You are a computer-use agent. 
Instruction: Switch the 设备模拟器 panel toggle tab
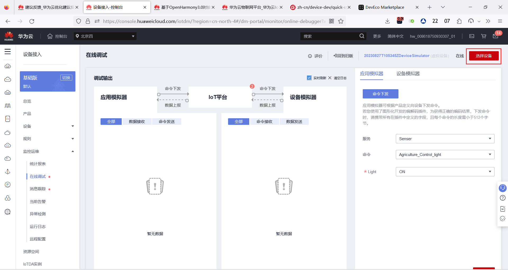[408, 74]
